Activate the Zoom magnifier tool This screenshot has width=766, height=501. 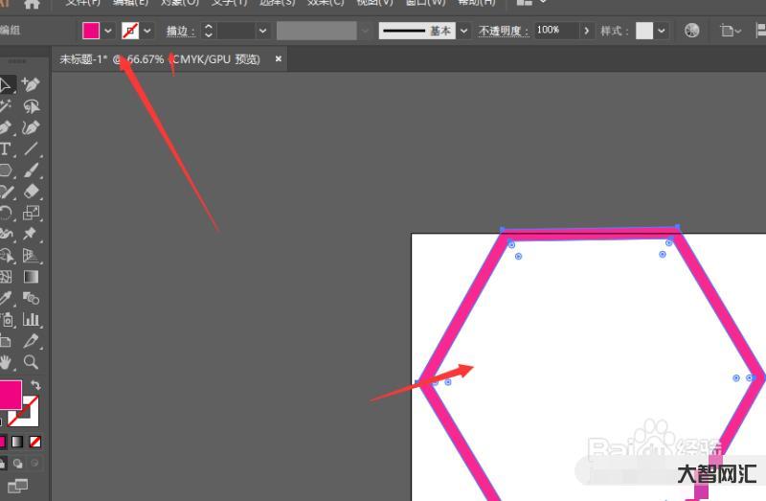31,362
